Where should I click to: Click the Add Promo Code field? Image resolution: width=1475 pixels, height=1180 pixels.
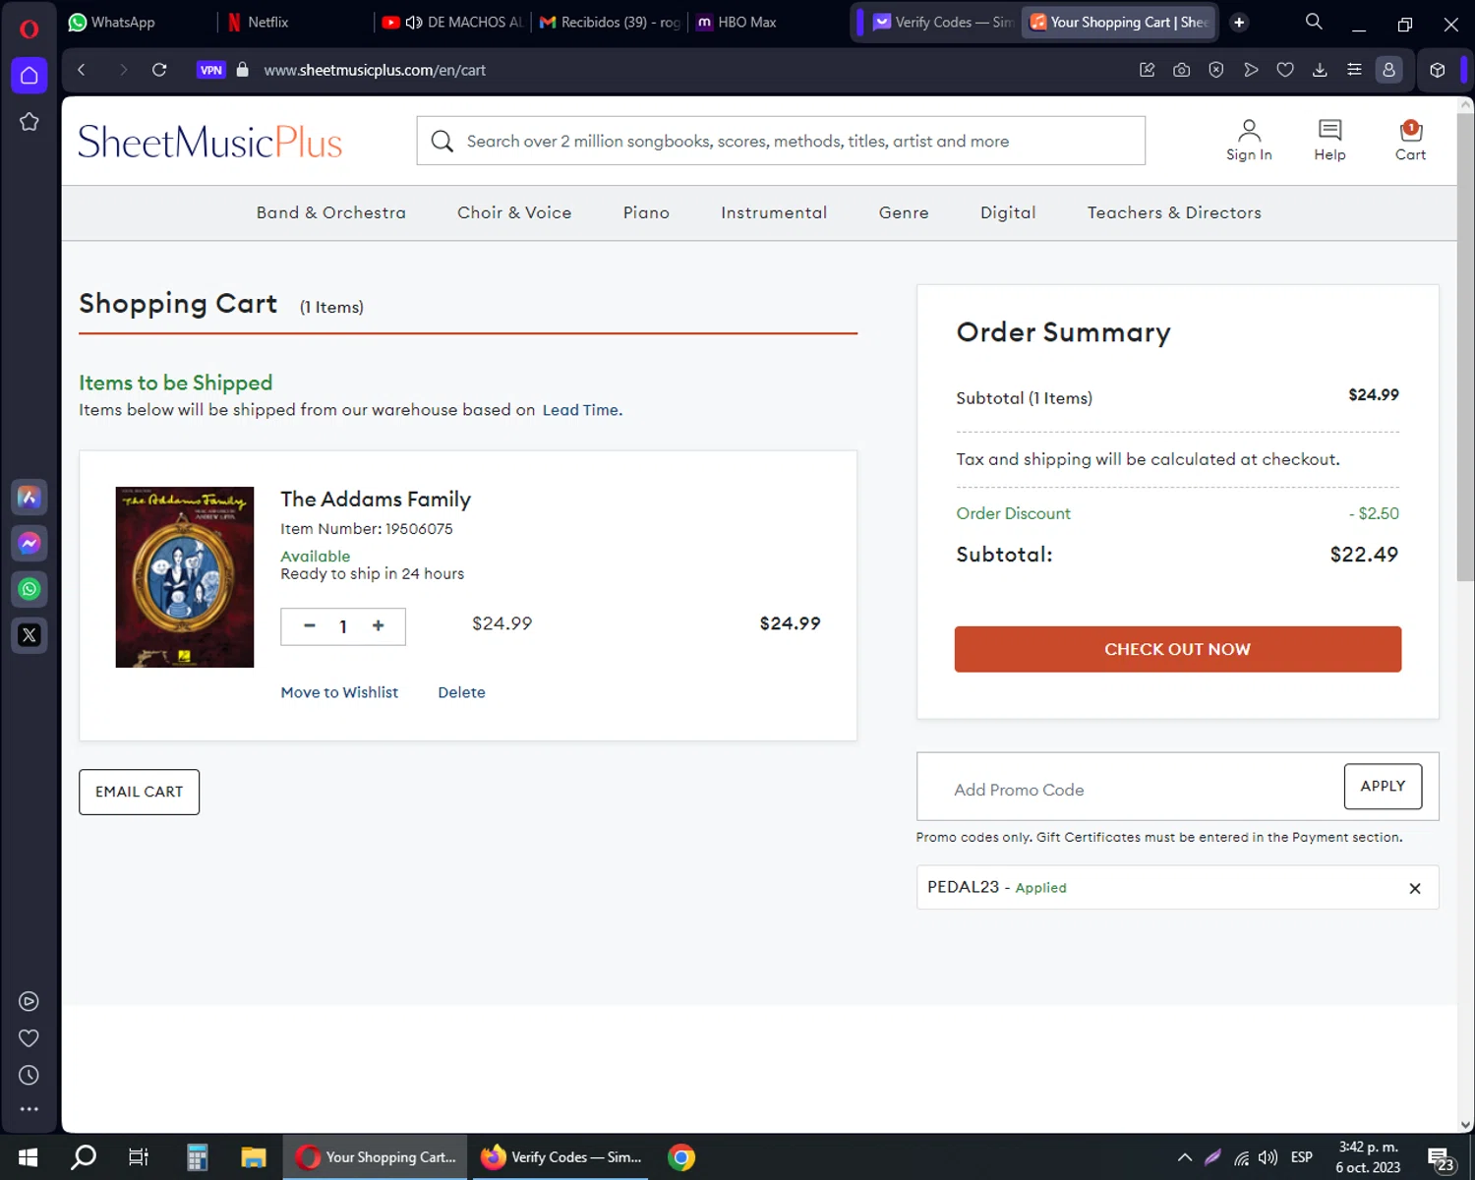1131,789
